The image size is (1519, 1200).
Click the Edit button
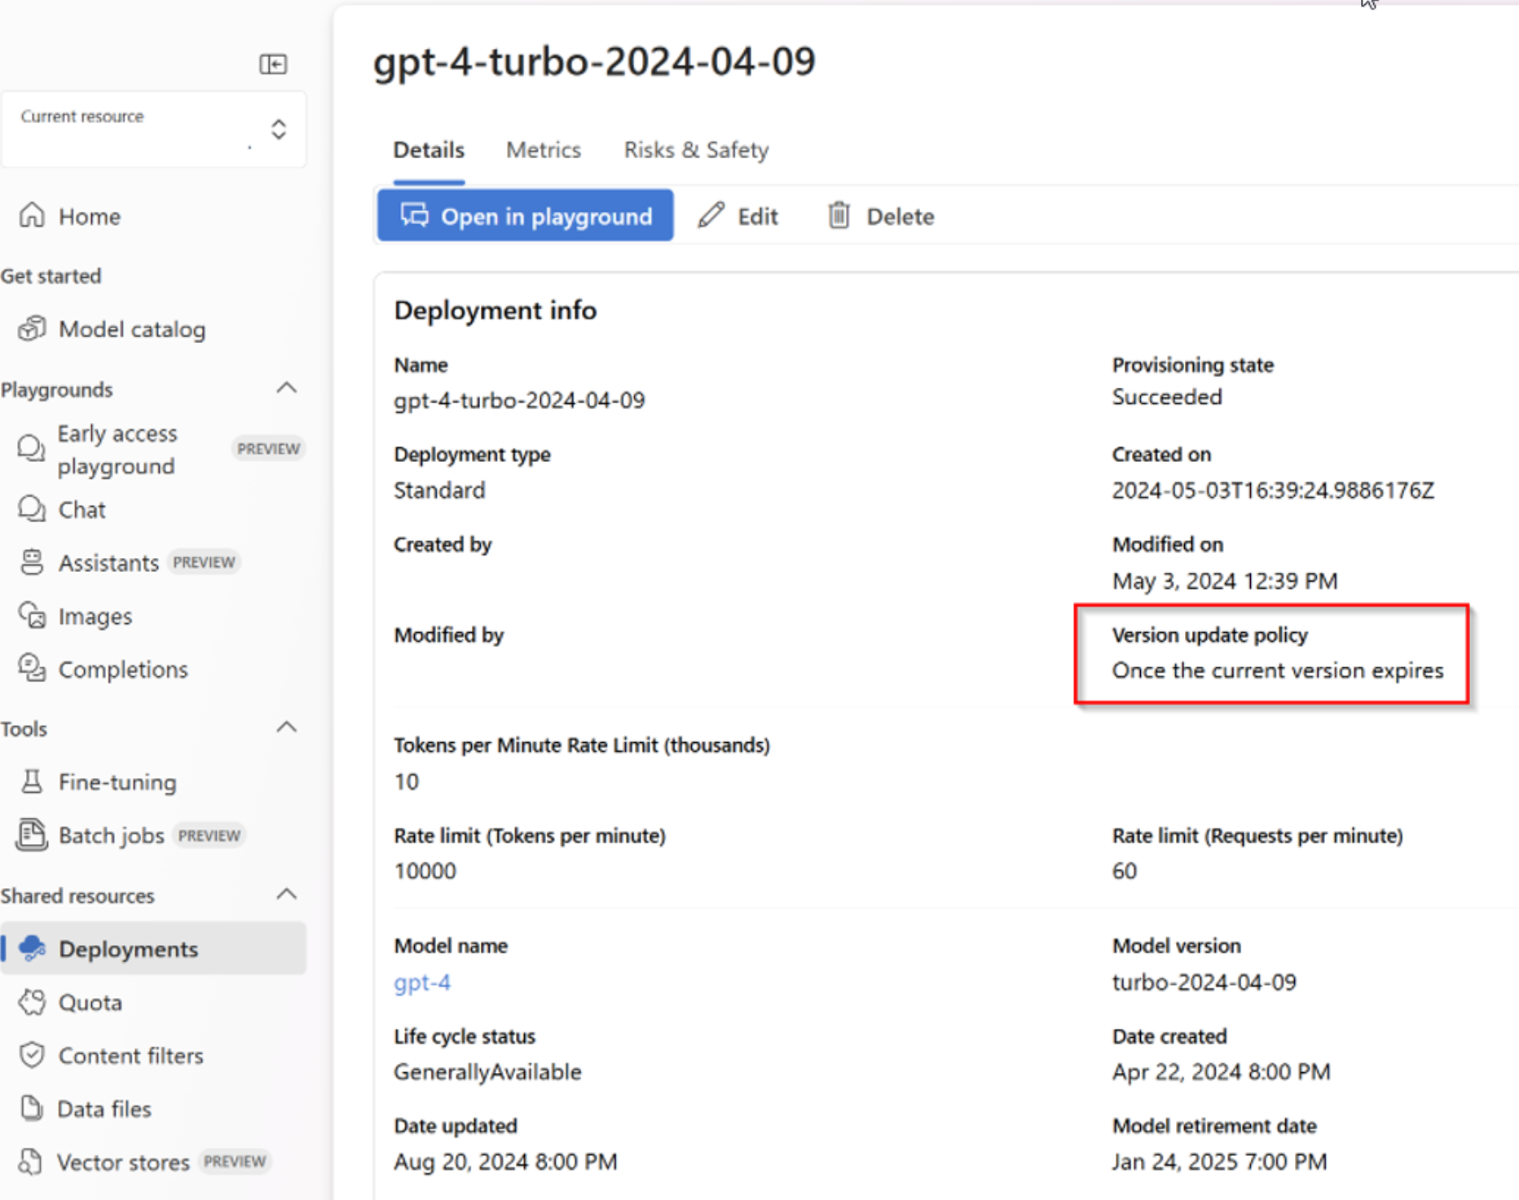click(x=738, y=216)
